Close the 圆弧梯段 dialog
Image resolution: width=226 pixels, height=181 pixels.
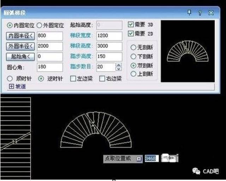point(211,13)
